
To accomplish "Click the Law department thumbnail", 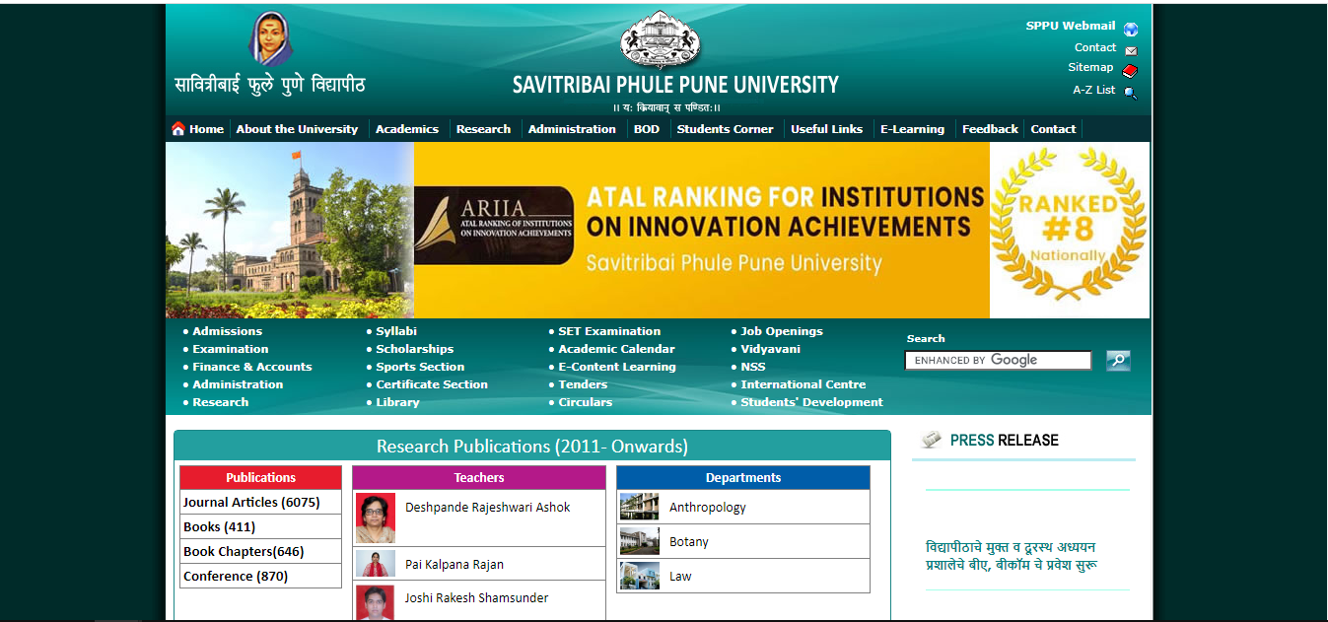I will tap(639, 576).
